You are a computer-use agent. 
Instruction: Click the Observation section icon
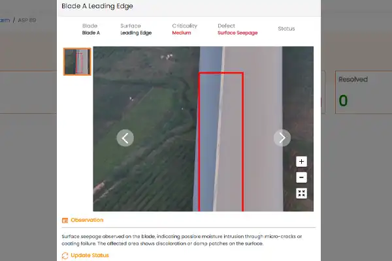coord(65,221)
